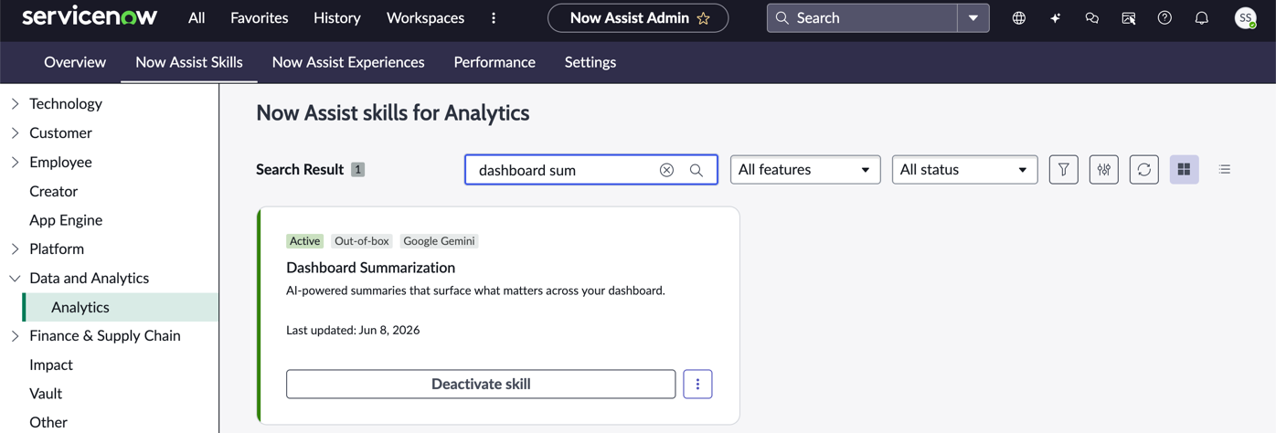
Task: Click the Deactivate skill button
Action: (481, 385)
